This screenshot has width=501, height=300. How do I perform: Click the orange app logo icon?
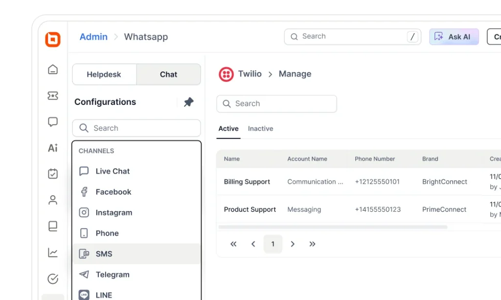(x=53, y=40)
